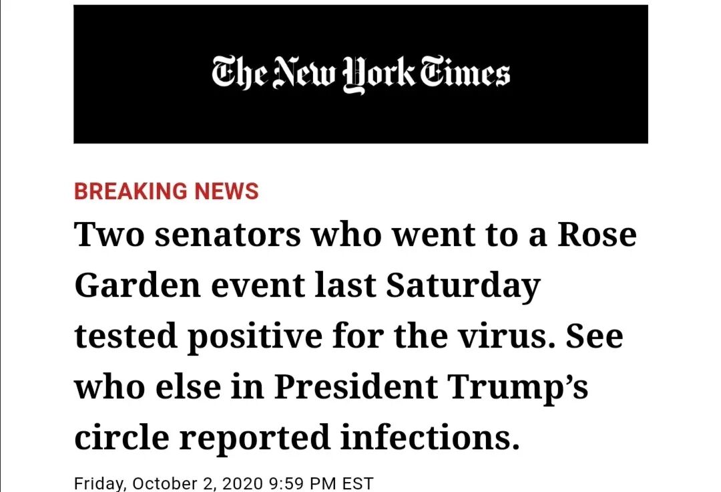Click 'who else in President Trump's' line

[x=331, y=387]
